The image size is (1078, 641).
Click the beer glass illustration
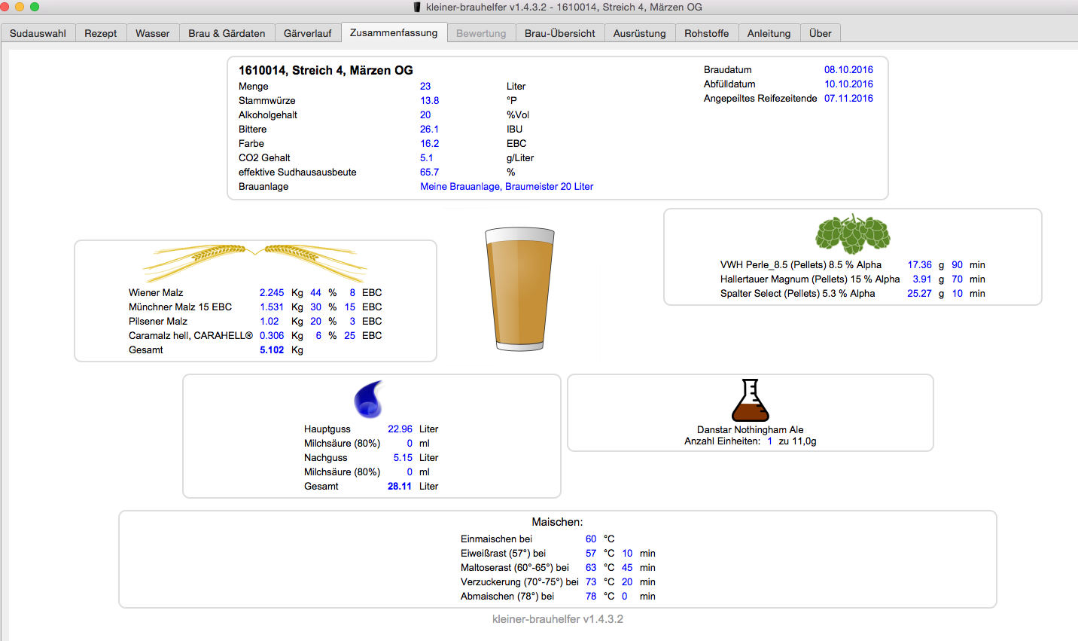519,289
